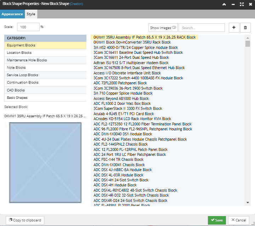Screen dimensions: 255x226
Task: Select ADC 4U-24 Dual Plates Module Chassis Patchpanel Block
Action: pos(140,139)
